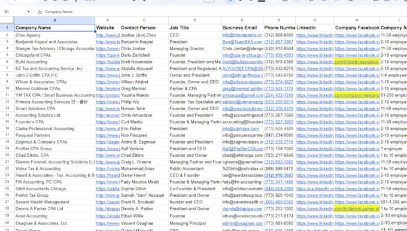The image size is (407, 231).
Task: Select the Founder's CPA cell
Action: 54,122
